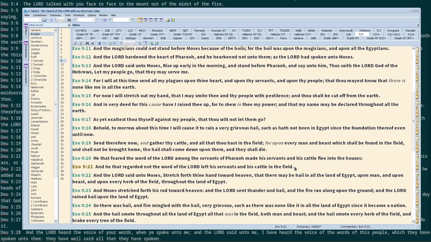Click the purple dictionary book icon
The width and height of the screenshot is (431, 242).
[x=104, y=20]
